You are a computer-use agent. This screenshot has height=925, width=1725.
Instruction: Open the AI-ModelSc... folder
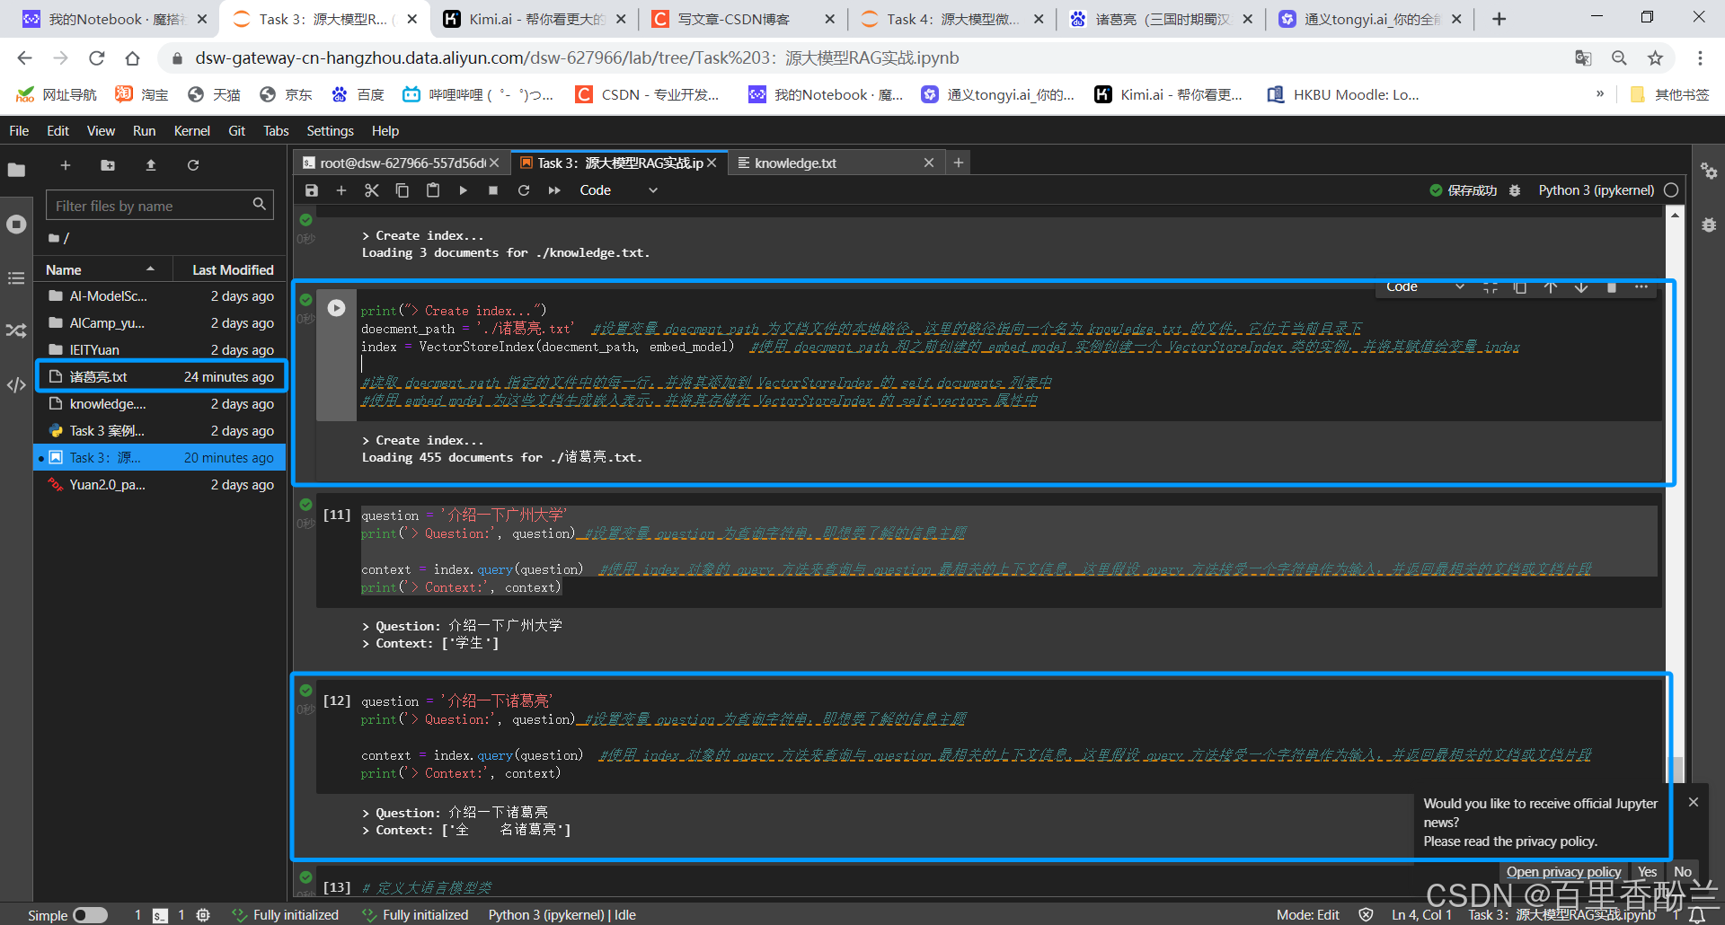coord(161,296)
